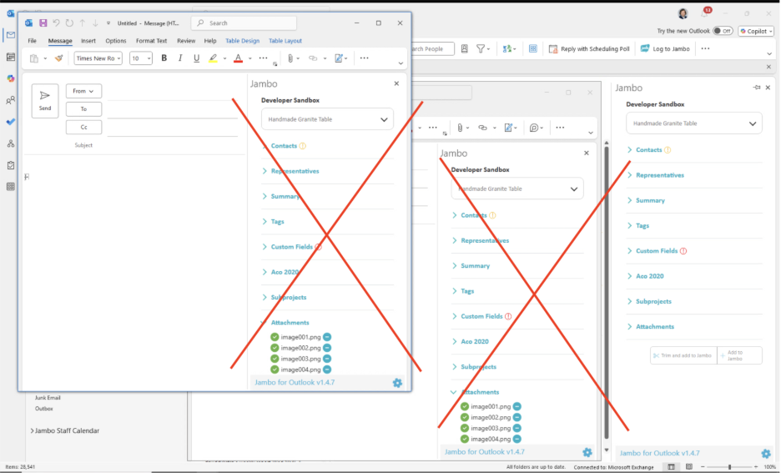The image size is (781, 473).
Task: Open Review tab in message window
Action: [x=186, y=41]
